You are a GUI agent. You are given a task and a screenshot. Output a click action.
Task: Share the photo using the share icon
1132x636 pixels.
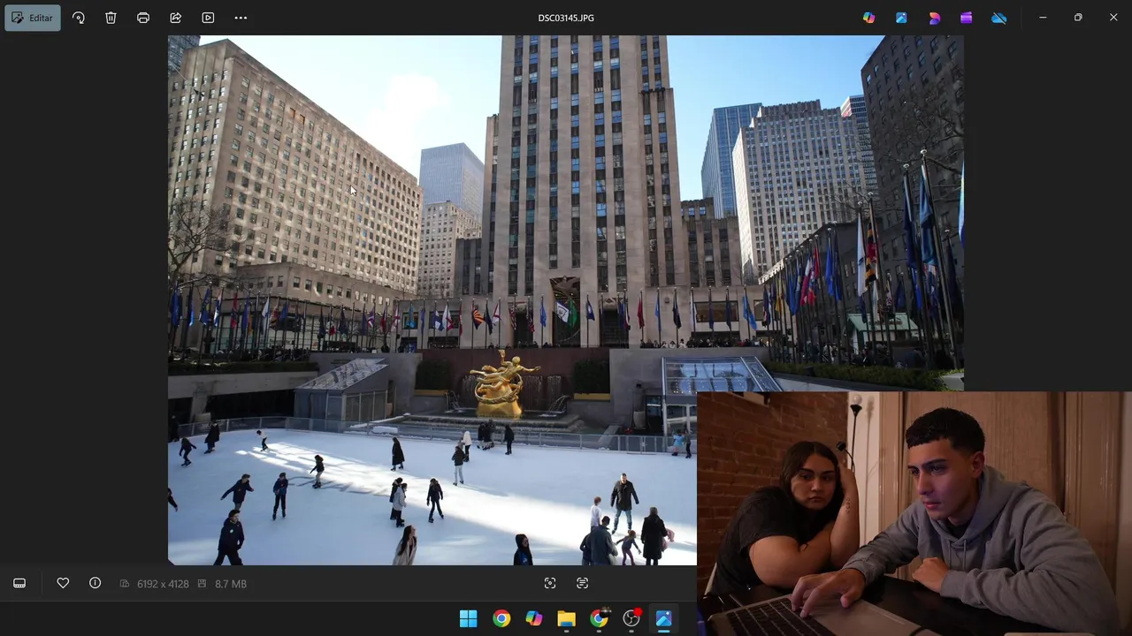tap(176, 18)
